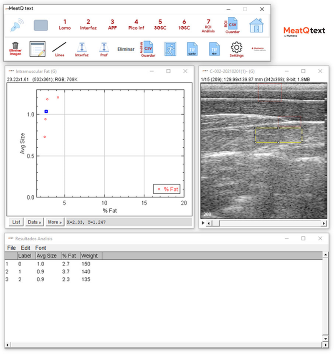Expand the Data » dropdown button
This screenshot has height=354, width=334.
click(x=34, y=222)
